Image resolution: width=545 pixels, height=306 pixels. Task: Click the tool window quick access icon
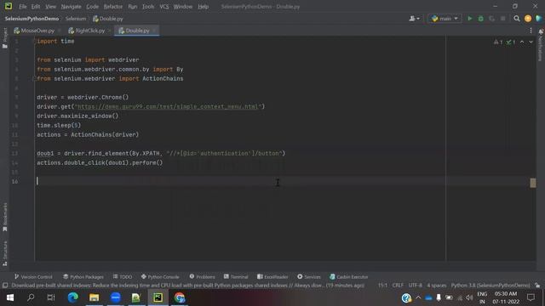pyautogui.click(x=5, y=286)
